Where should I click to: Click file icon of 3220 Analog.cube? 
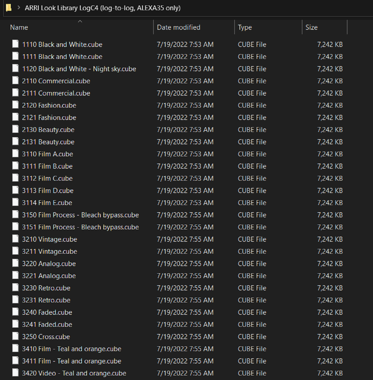point(16,263)
